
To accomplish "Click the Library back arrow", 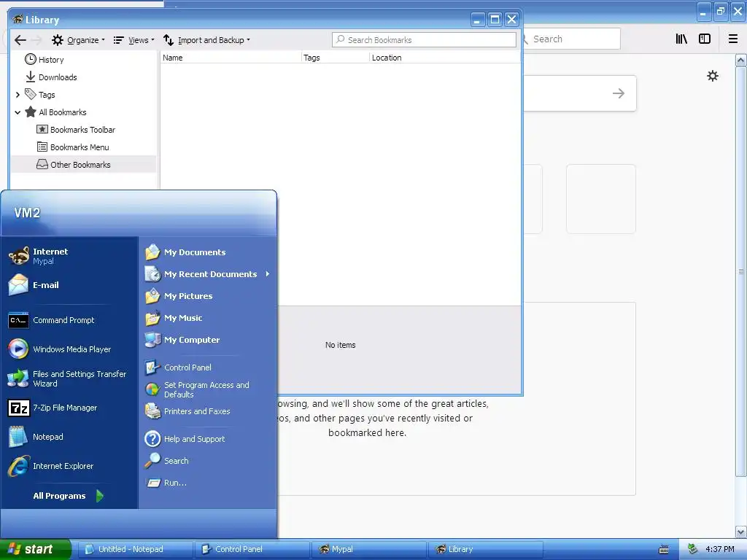I will point(20,40).
